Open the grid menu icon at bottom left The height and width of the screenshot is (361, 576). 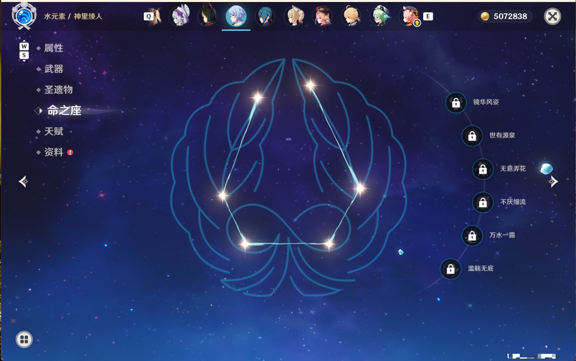point(24,339)
